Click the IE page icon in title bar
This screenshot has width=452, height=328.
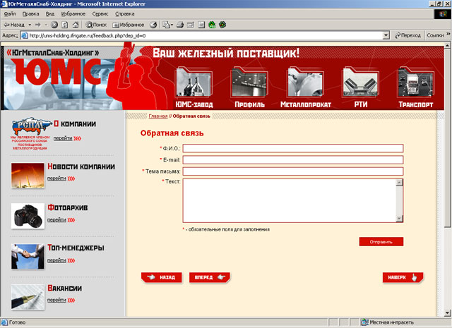[4, 4]
